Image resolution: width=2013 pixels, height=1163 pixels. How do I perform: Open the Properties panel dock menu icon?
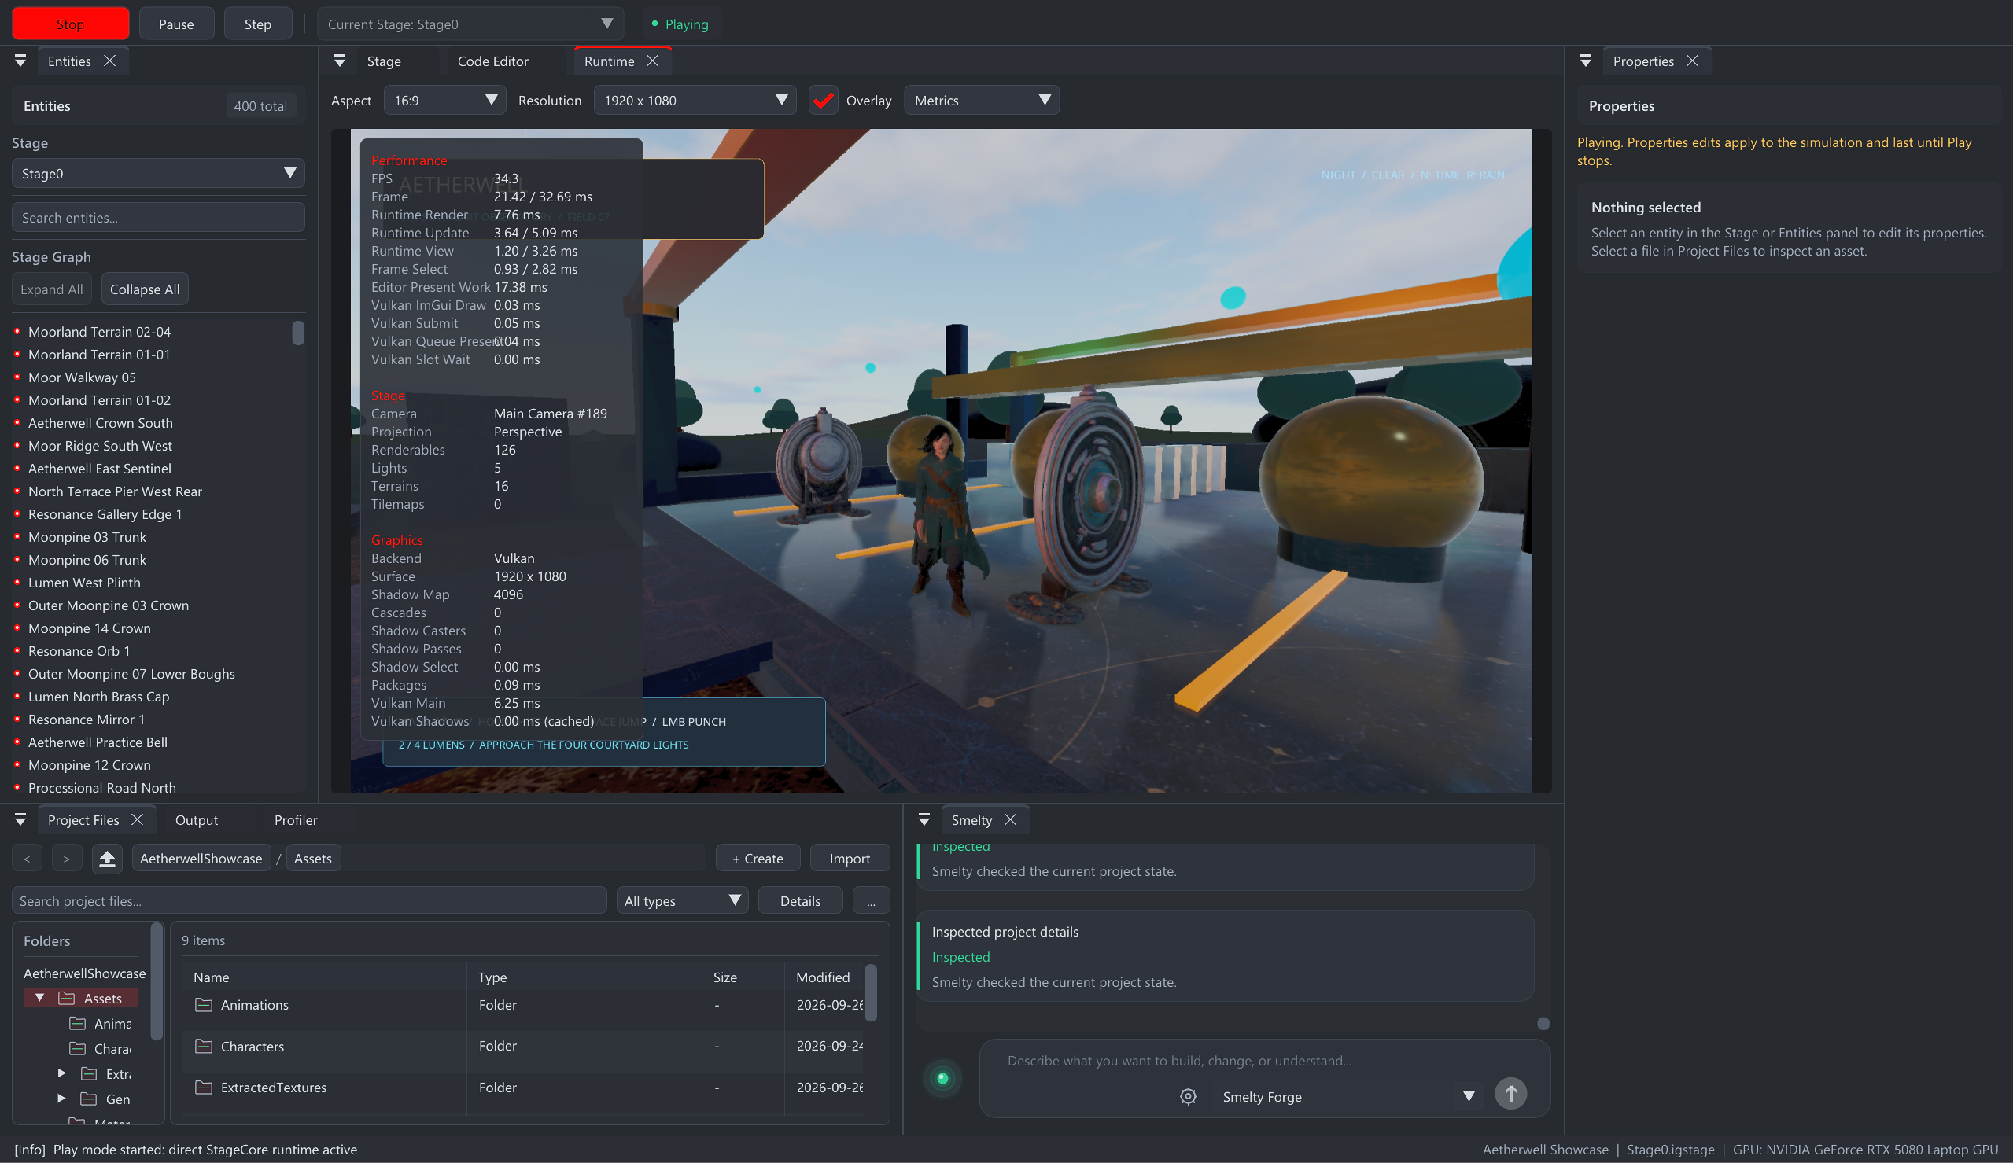point(1586,61)
